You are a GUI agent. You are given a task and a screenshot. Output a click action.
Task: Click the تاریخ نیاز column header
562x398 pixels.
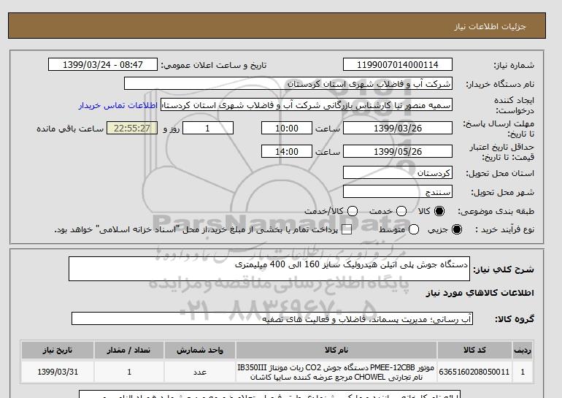pos(58,350)
